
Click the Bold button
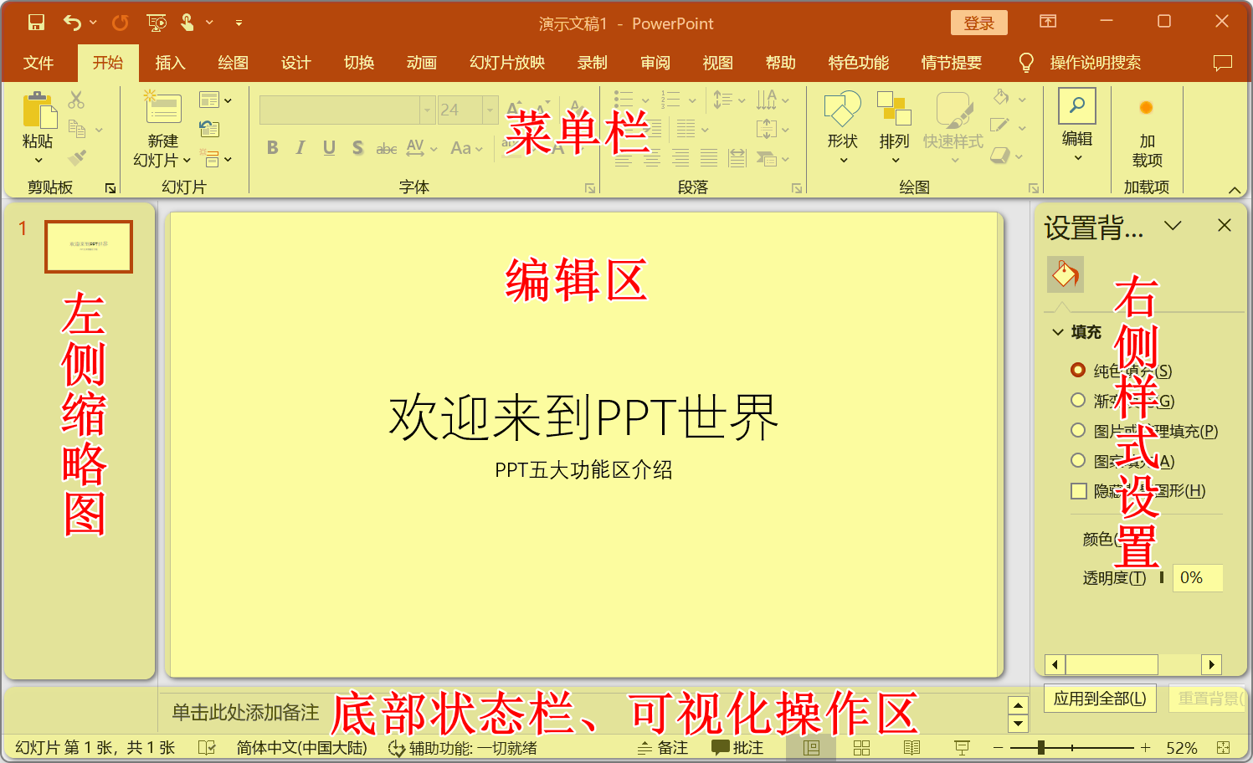tap(272, 148)
